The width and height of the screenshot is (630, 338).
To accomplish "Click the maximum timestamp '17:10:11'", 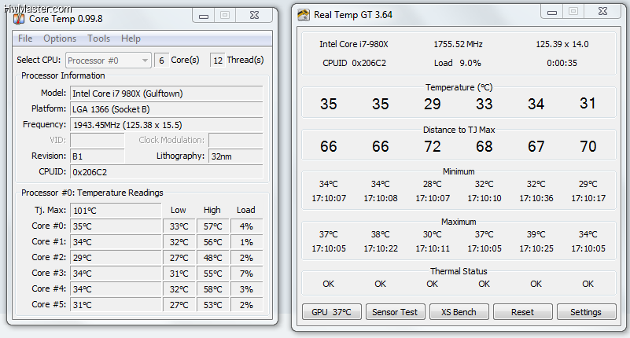I will coord(433,248).
